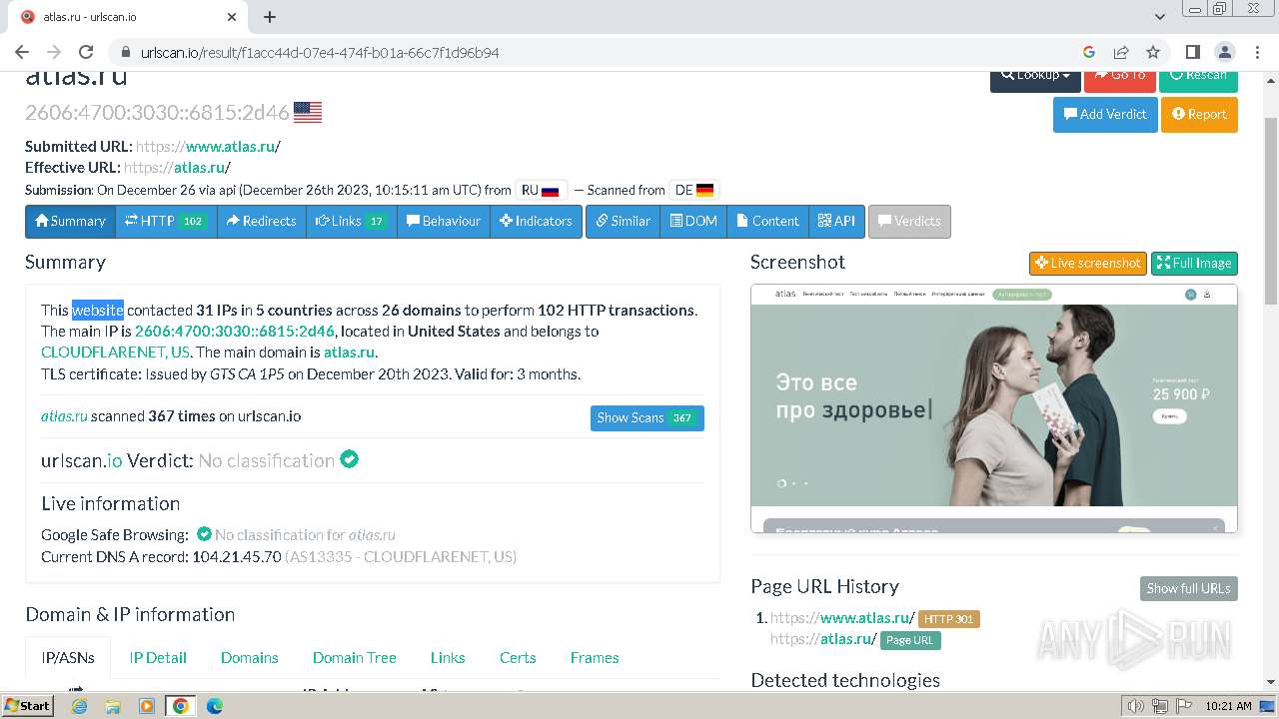The height and width of the screenshot is (719, 1279).
Task: Open the atlas.ru page screenshot thumbnail
Action: click(x=994, y=408)
